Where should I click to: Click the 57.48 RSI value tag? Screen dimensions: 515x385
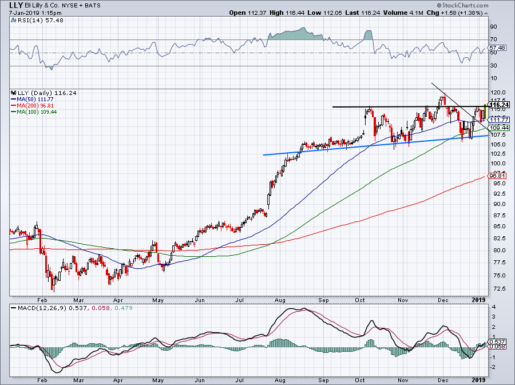[x=498, y=48]
